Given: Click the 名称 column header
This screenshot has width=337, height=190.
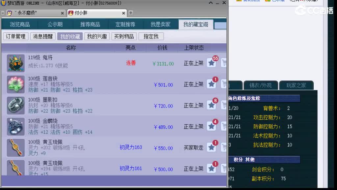Looking at the screenshot, I should (71, 47).
